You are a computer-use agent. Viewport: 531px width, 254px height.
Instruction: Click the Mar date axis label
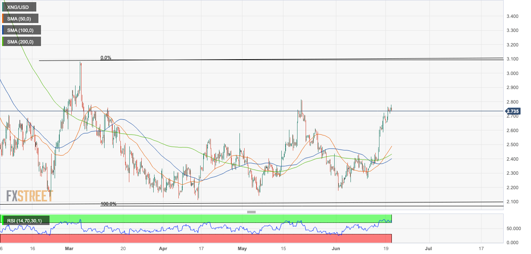point(70,248)
